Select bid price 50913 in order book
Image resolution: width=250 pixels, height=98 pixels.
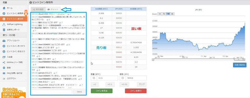tap(119, 43)
